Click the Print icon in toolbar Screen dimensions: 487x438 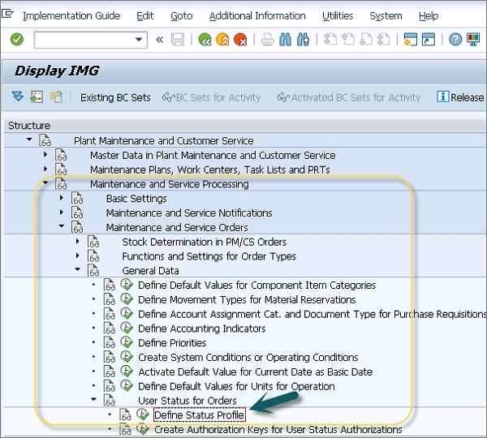[x=267, y=40]
